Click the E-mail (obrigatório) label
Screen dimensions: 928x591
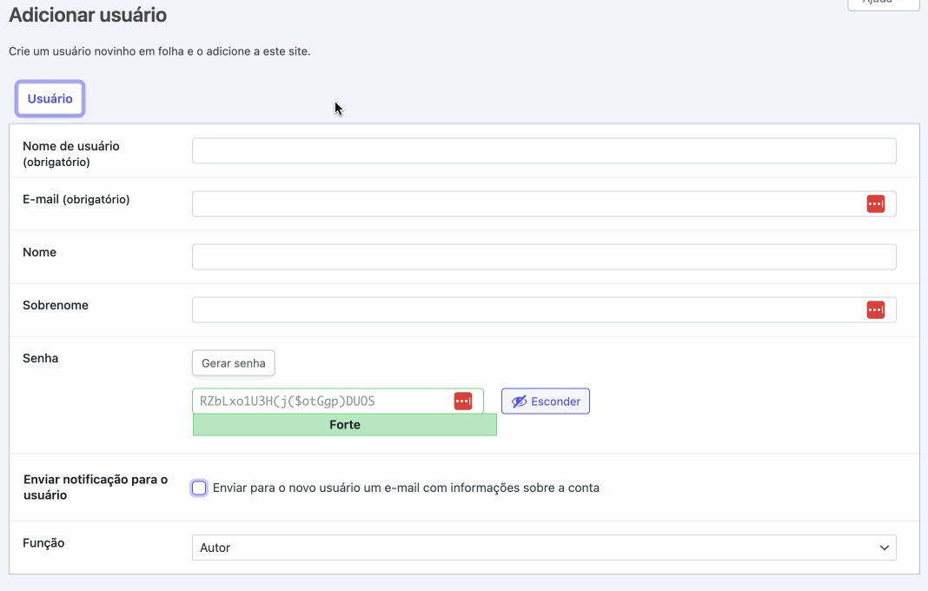tap(76, 200)
